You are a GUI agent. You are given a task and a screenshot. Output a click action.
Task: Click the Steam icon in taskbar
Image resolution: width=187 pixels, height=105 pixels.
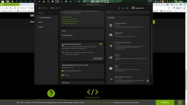tap(79, 1)
